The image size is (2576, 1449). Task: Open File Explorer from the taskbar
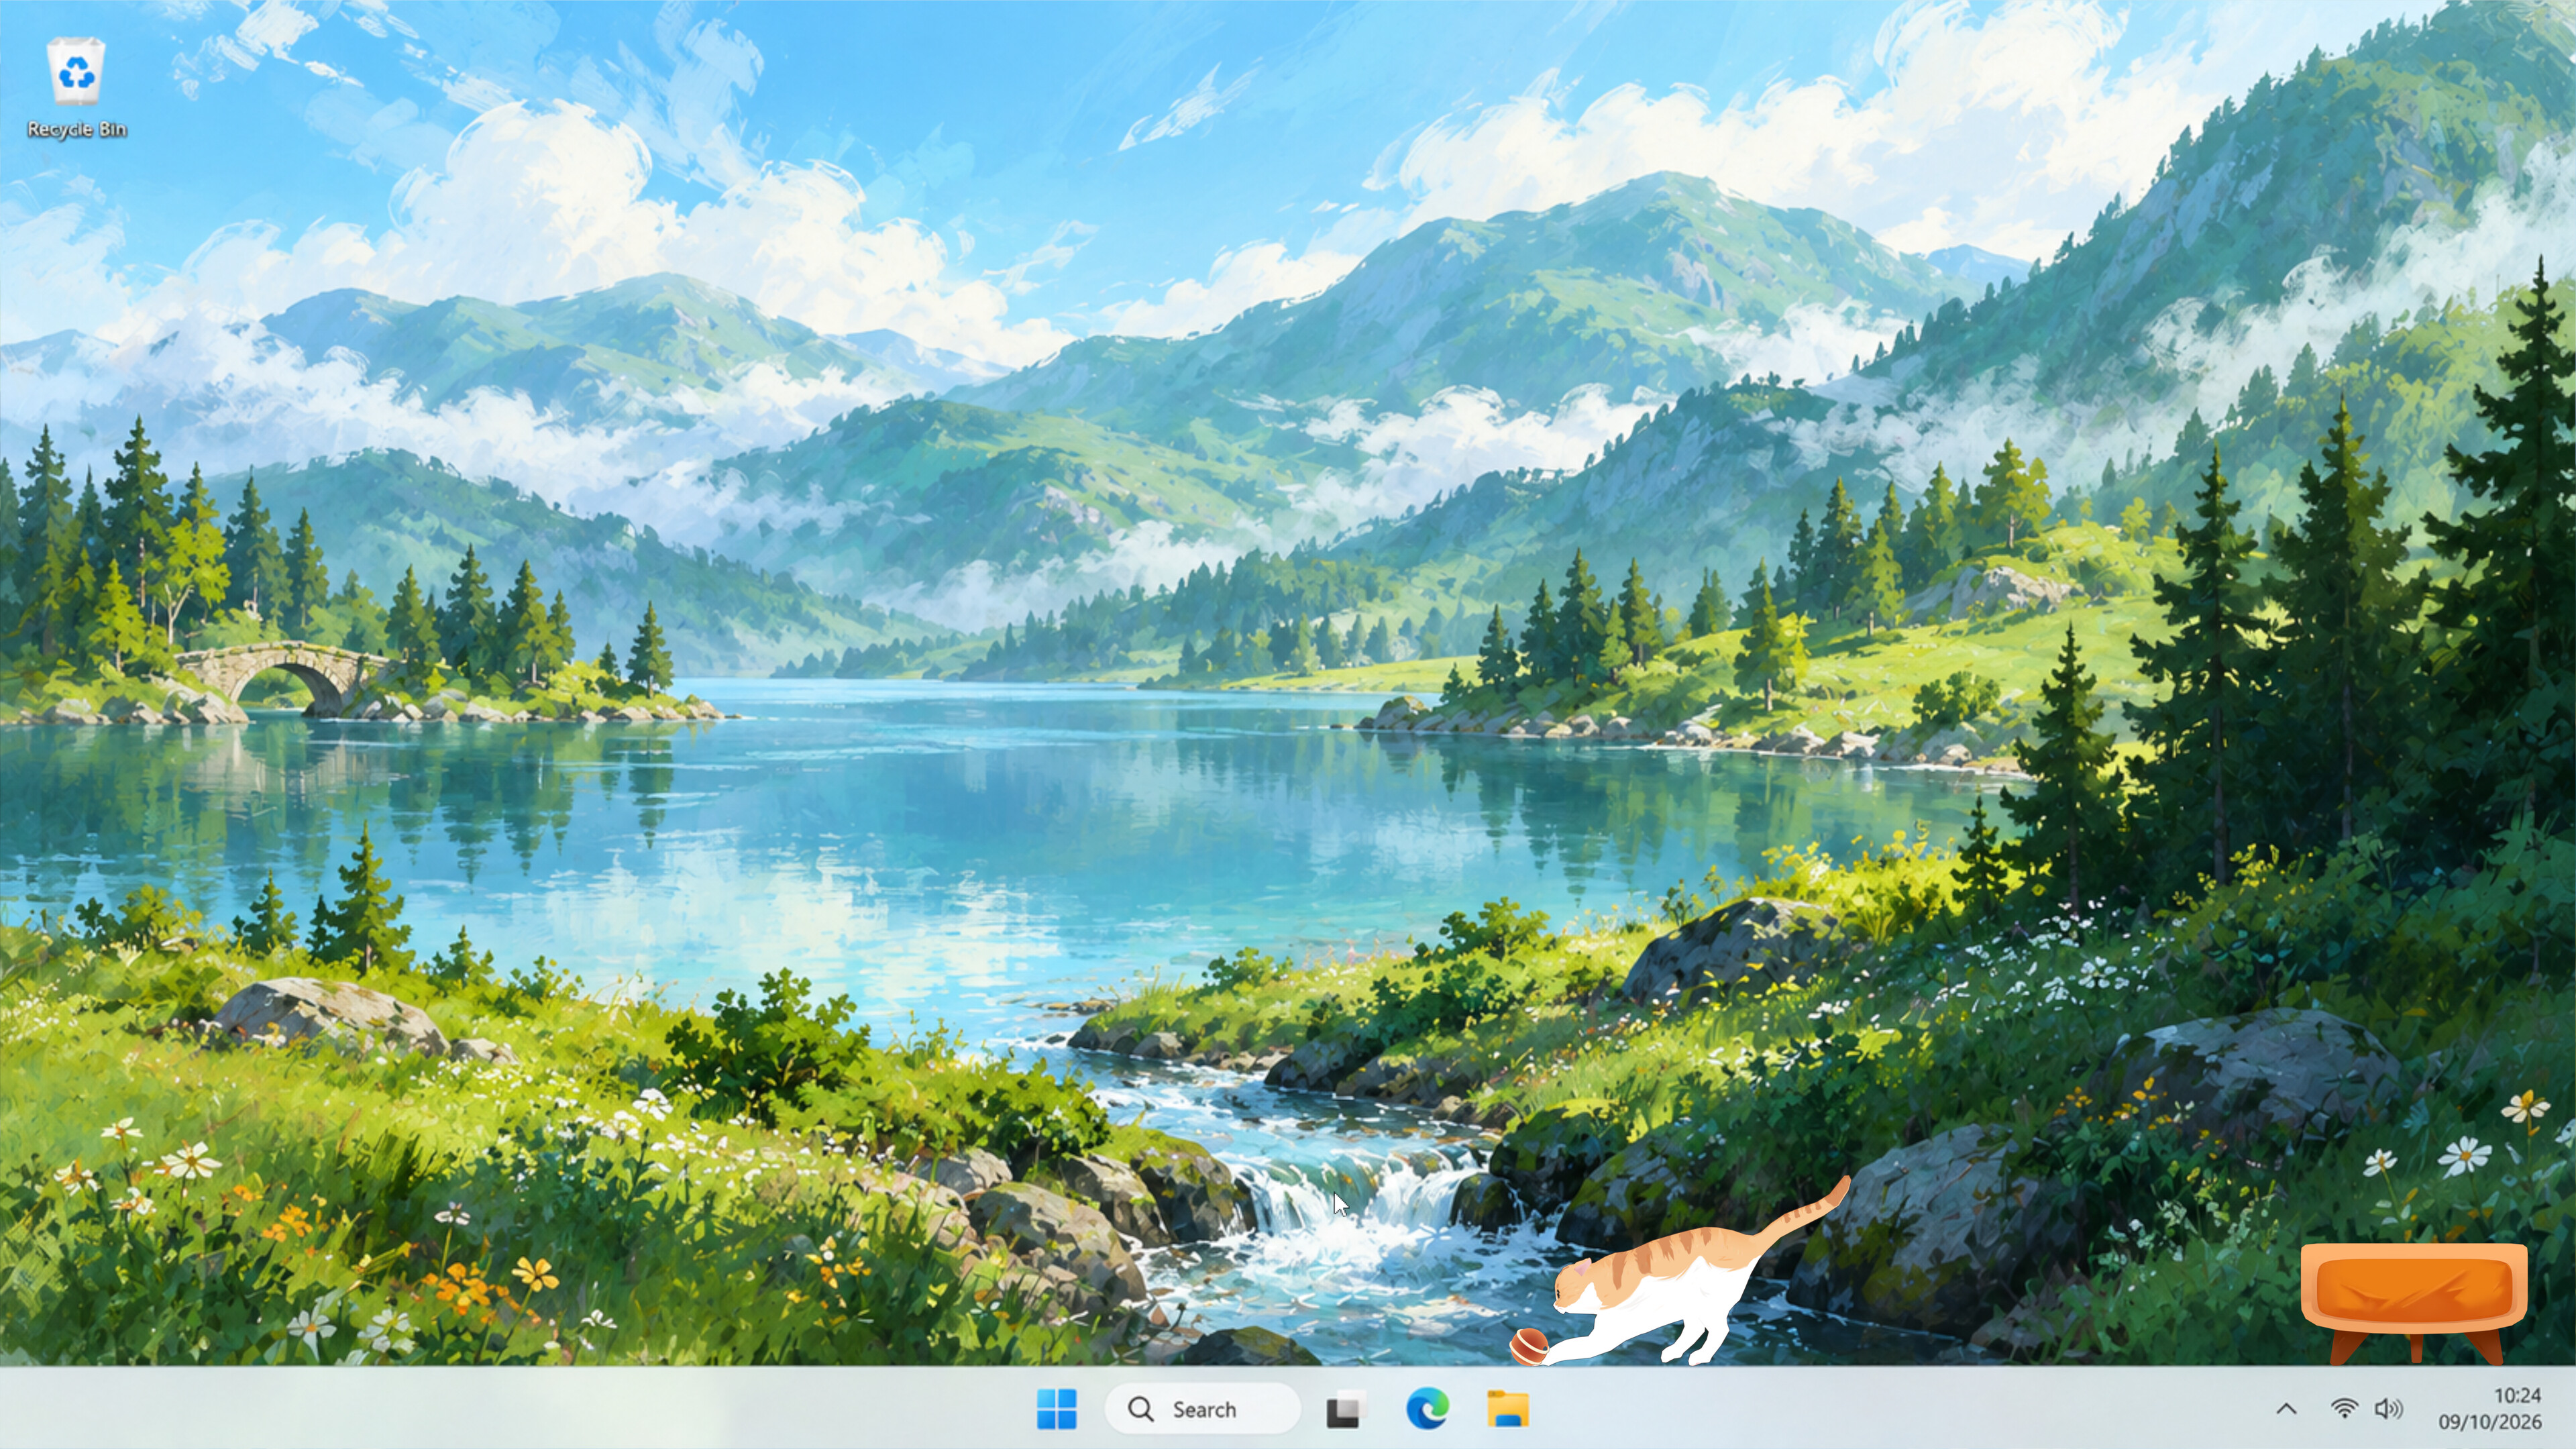(x=1508, y=1409)
